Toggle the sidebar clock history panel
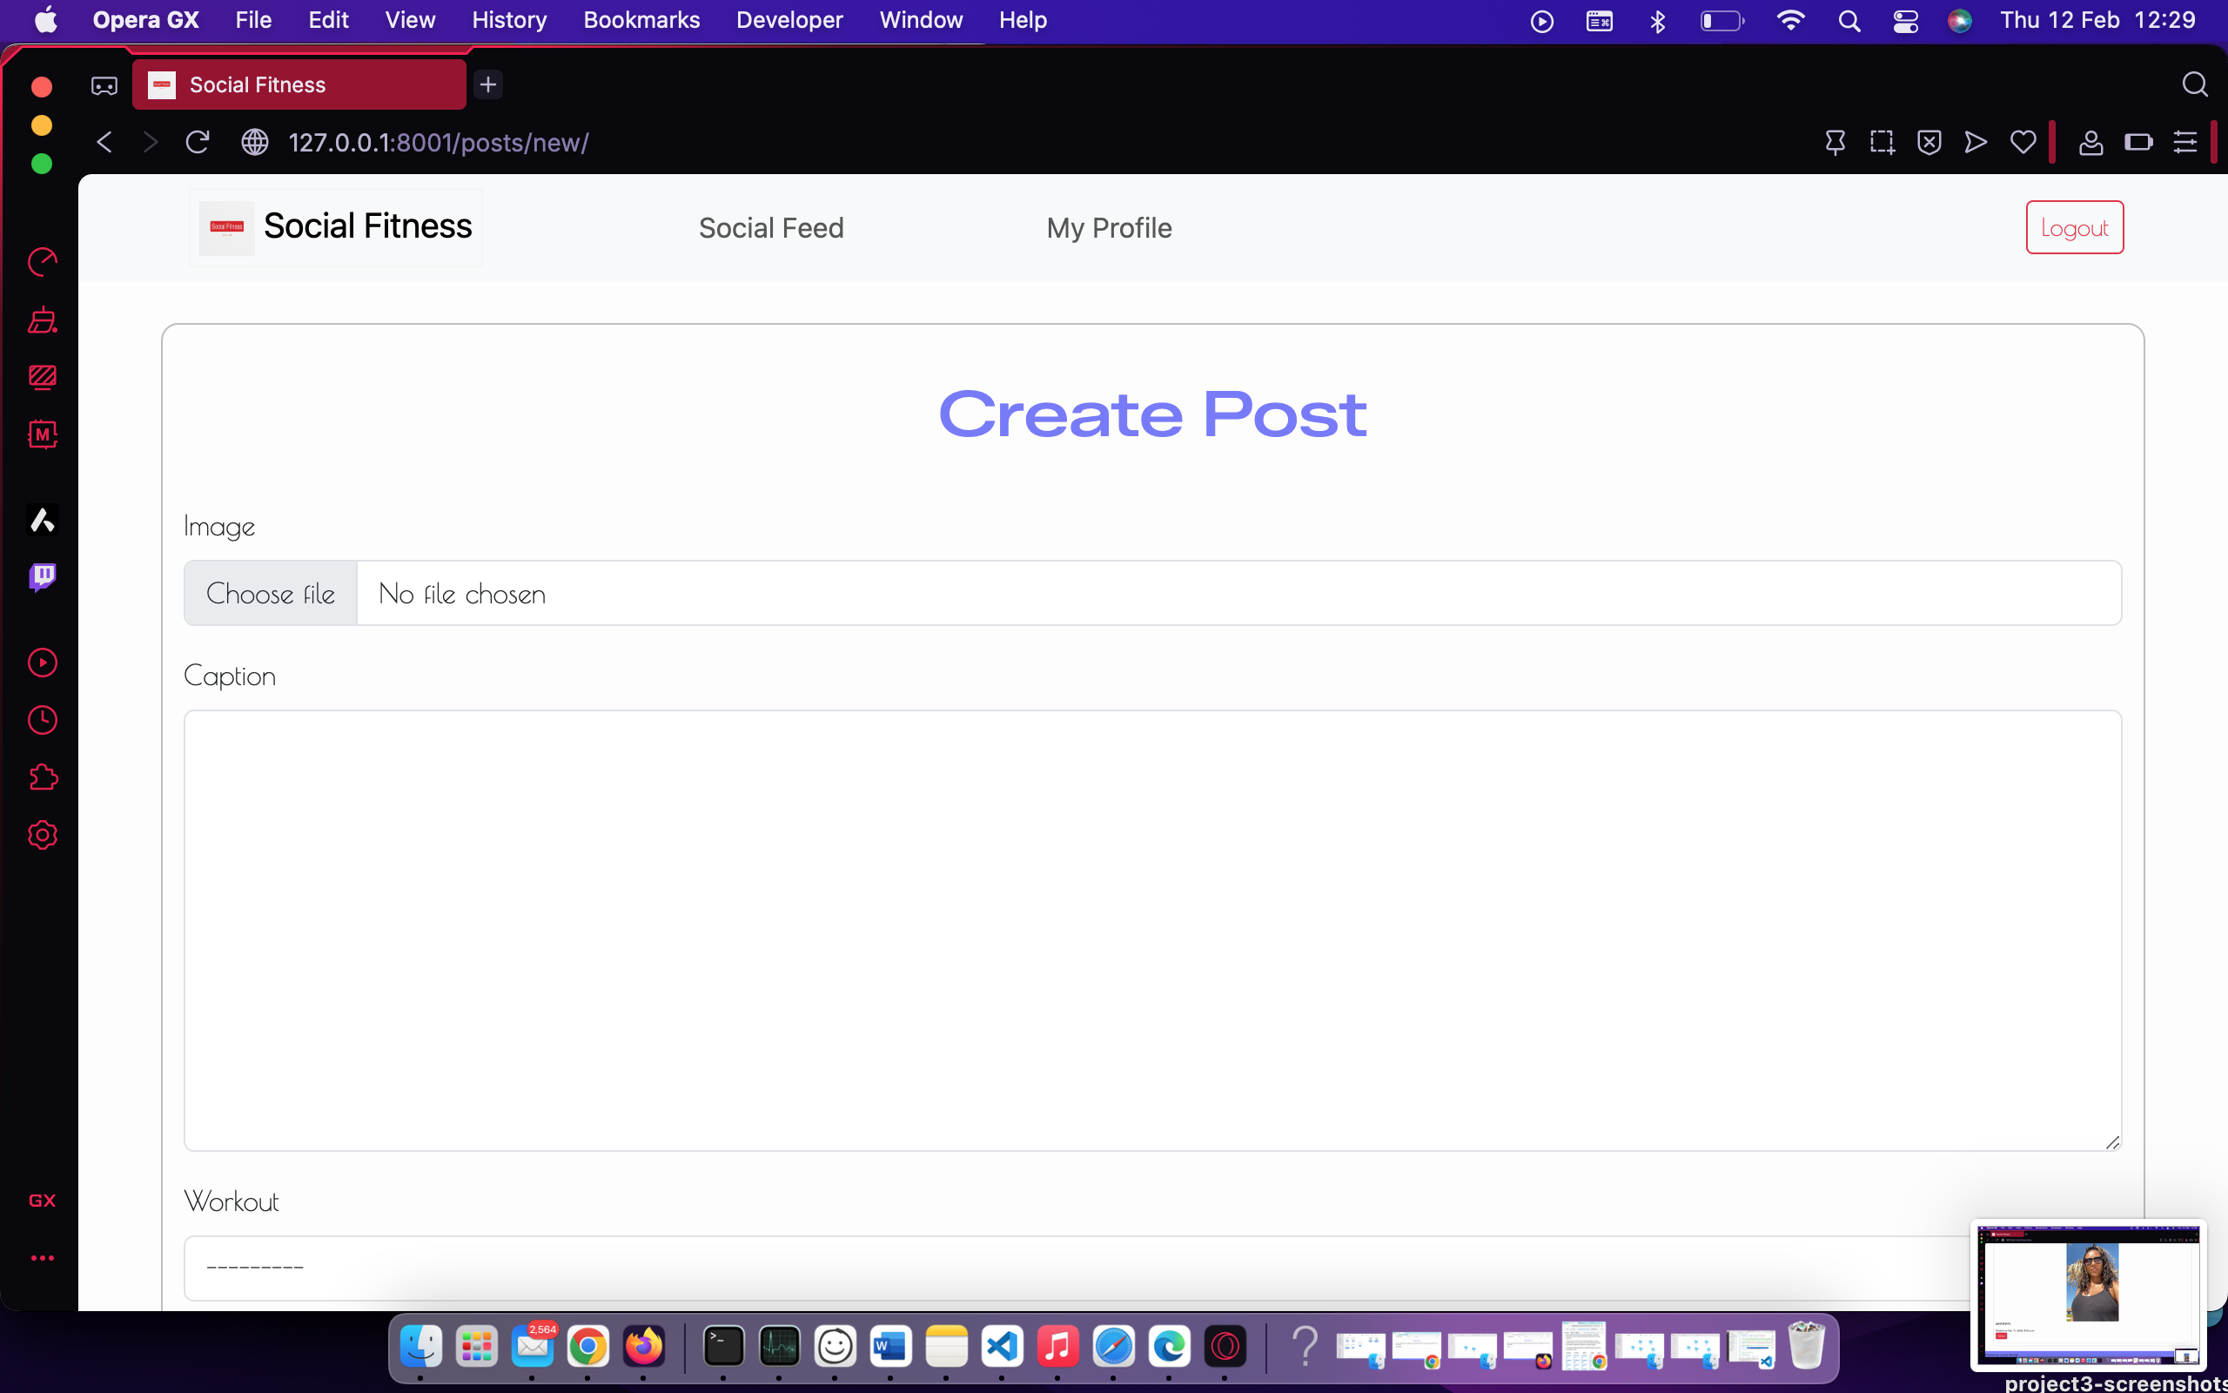2228x1393 pixels. (43, 721)
